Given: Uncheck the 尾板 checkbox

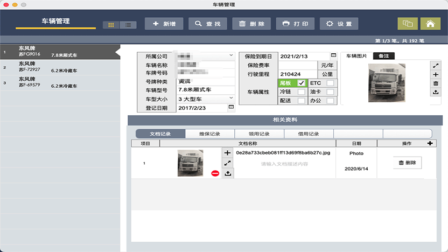Looking at the screenshot, I should point(301,83).
